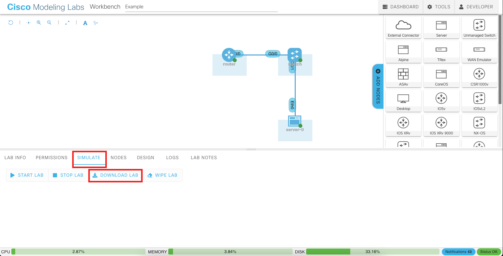Click the G0/0 interface label near switch

click(273, 54)
